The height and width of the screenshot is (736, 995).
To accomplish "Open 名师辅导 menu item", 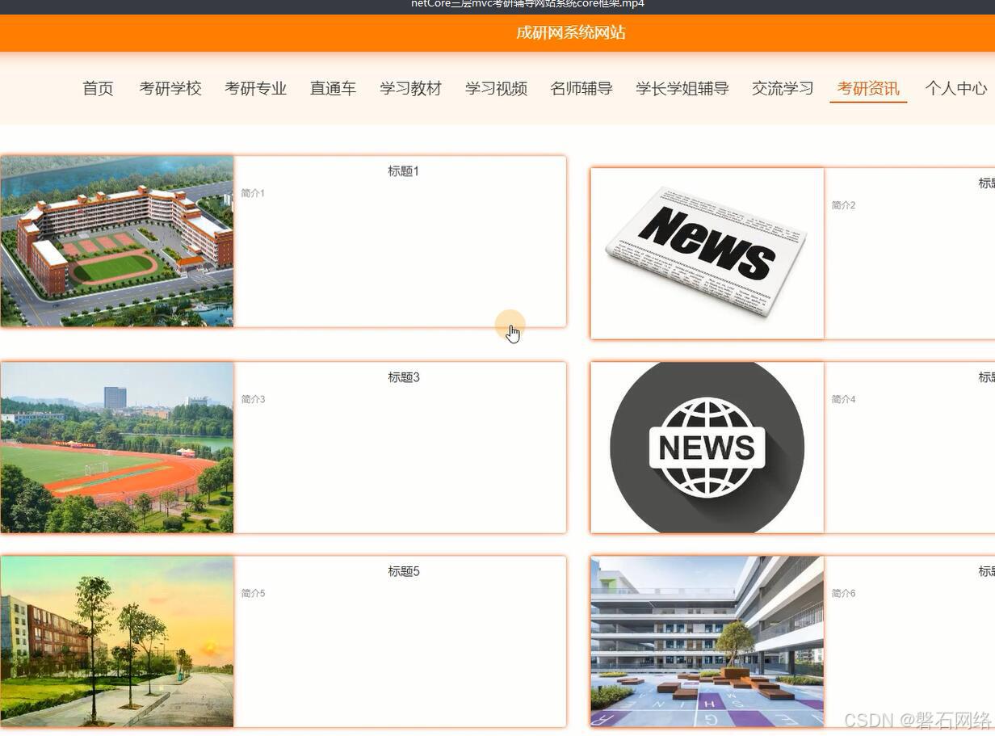I will (x=581, y=89).
